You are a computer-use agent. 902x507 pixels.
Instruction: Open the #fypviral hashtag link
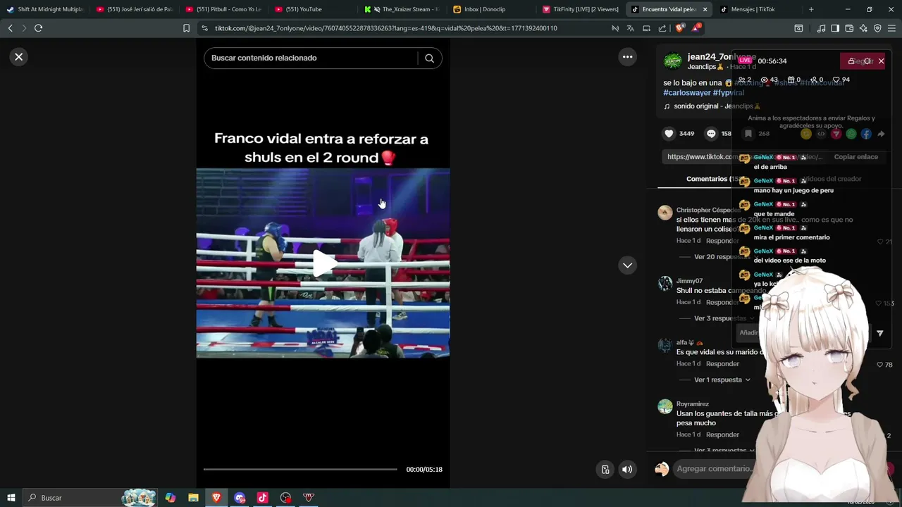point(728,93)
